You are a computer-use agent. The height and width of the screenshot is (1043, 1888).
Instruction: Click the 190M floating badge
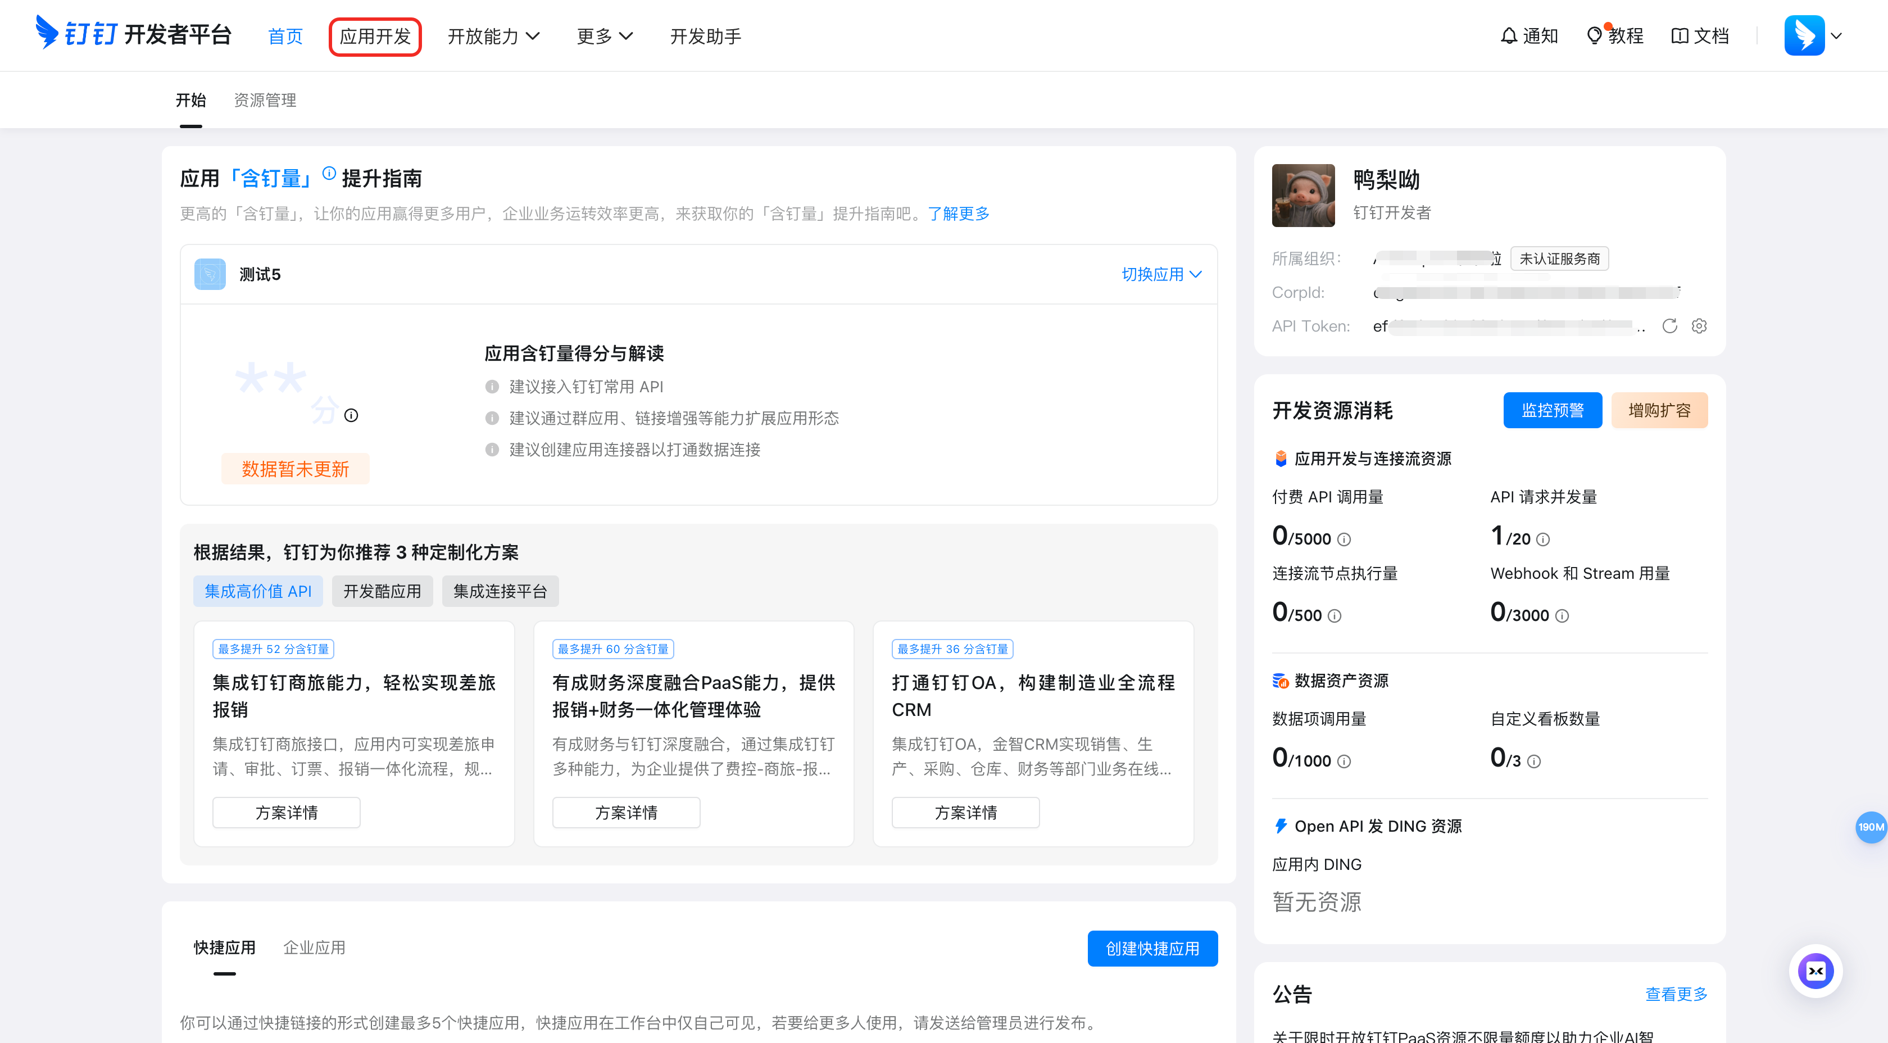1871,827
